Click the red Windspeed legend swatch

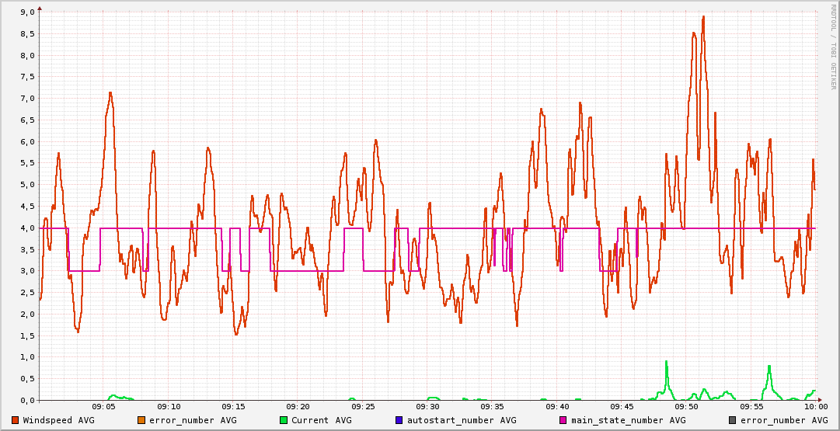(15, 420)
